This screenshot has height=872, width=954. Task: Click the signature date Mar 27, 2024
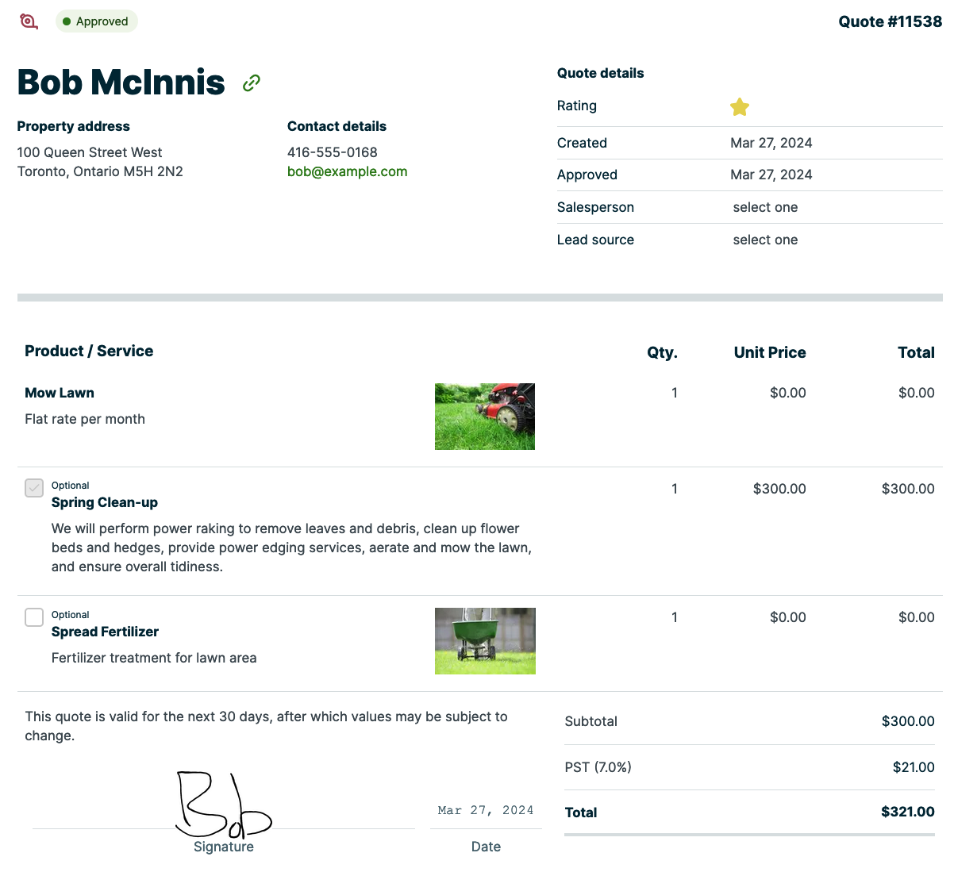click(x=486, y=810)
